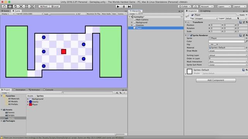The height and width of the screenshot is (139, 248).
Task: Select the combined Transform tool
Action: [x=32, y=7]
